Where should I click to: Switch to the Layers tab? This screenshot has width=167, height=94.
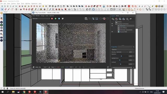coord(113,16)
